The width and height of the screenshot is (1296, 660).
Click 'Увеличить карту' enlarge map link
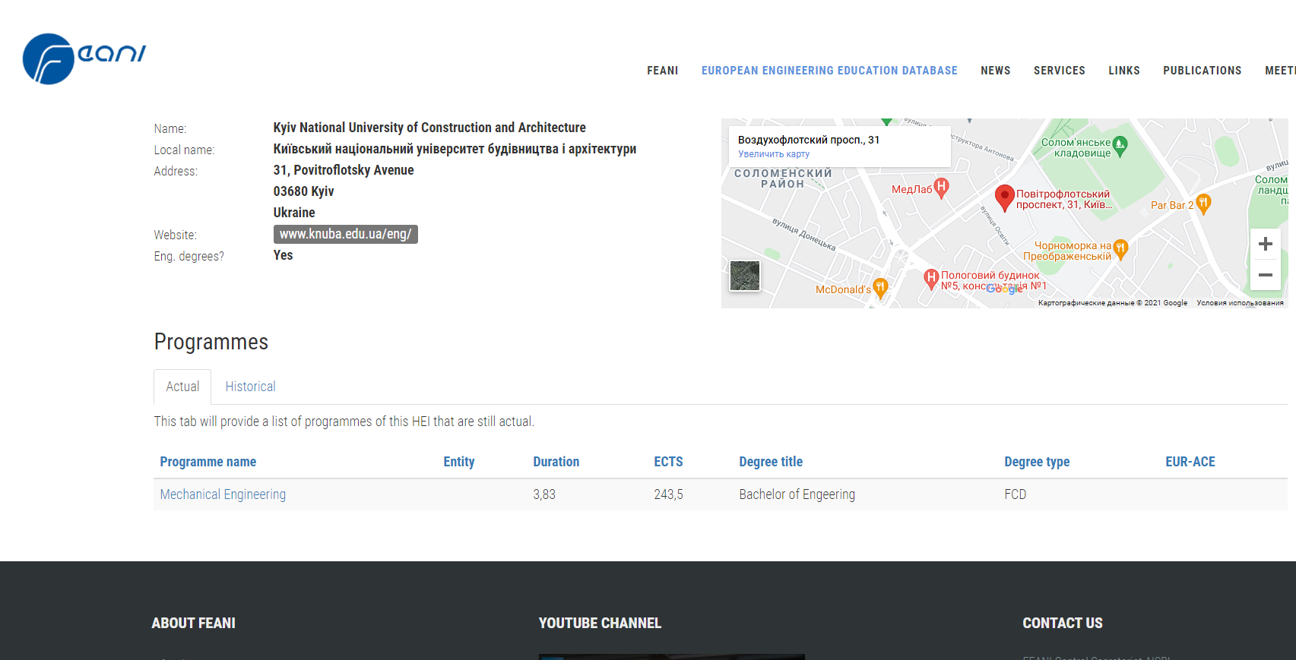[774, 154]
